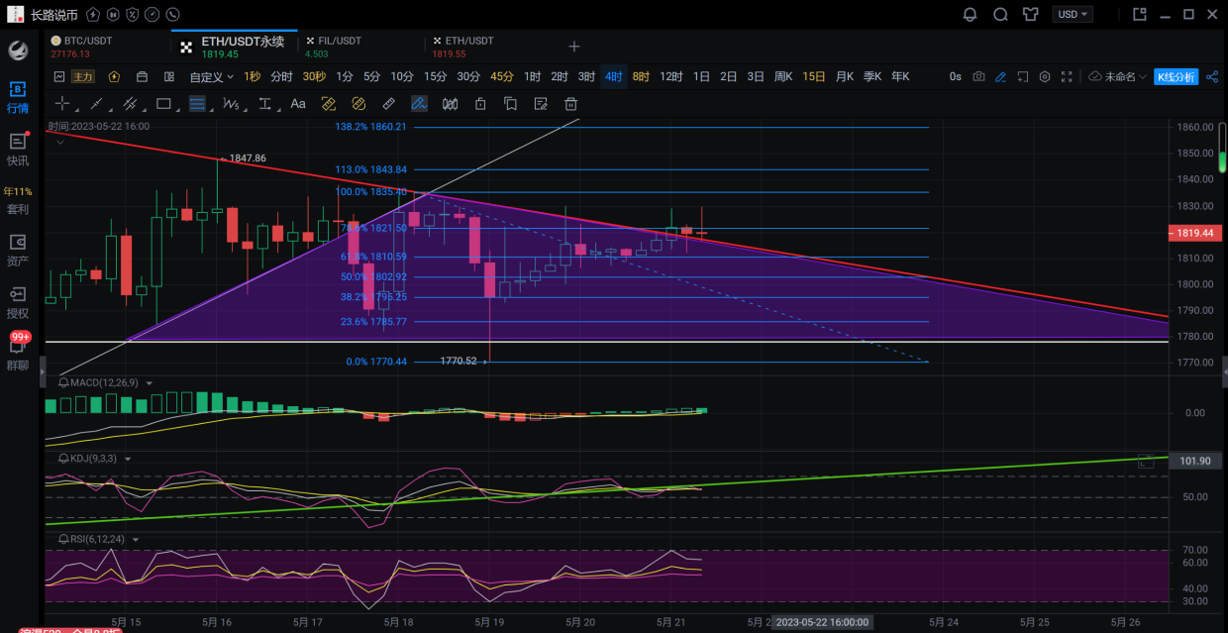Open 套利 arbitrage in sidebar
This screenshot has width=1228, height=633.
pyautogui.click(x=18, y=200)
